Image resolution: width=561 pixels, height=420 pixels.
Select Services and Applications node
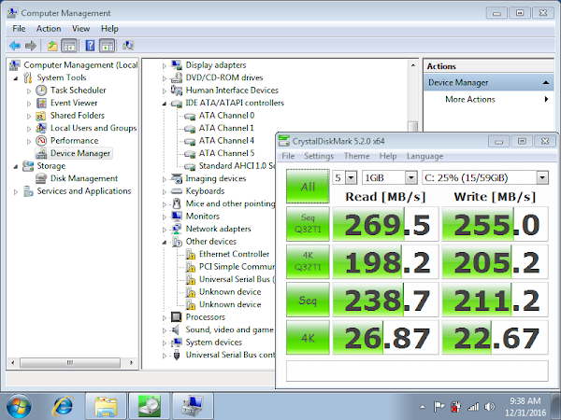[84, 191]
